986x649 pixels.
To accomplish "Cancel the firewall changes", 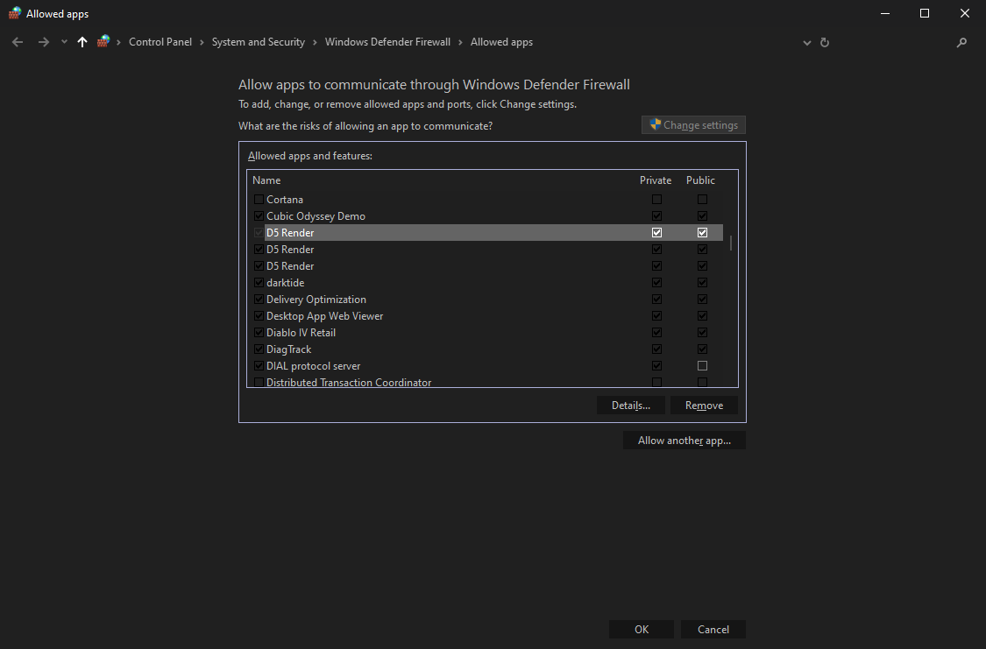I will [x=713, y=630].
